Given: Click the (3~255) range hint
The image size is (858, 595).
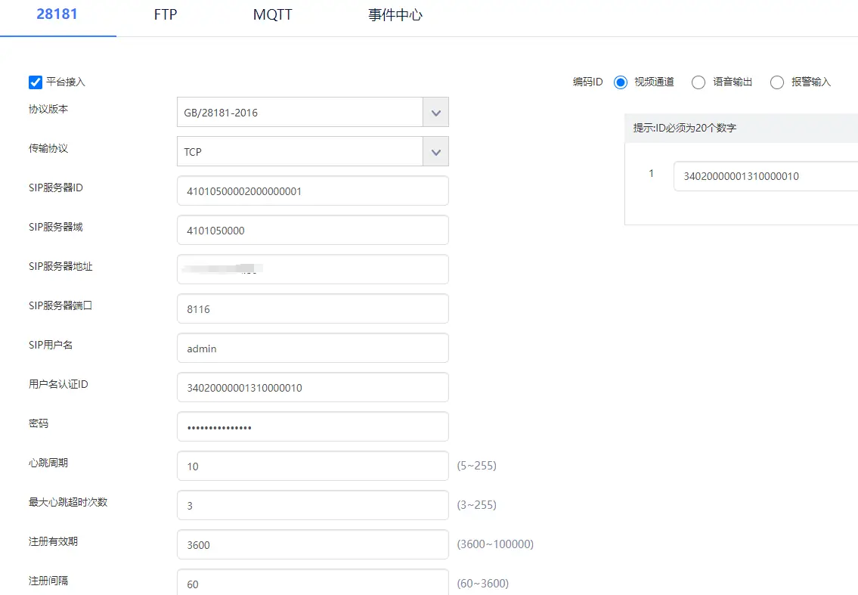Looking at the screenshot, I should point(476,505).
